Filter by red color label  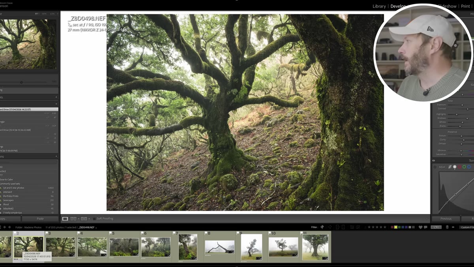pos(393,228)
